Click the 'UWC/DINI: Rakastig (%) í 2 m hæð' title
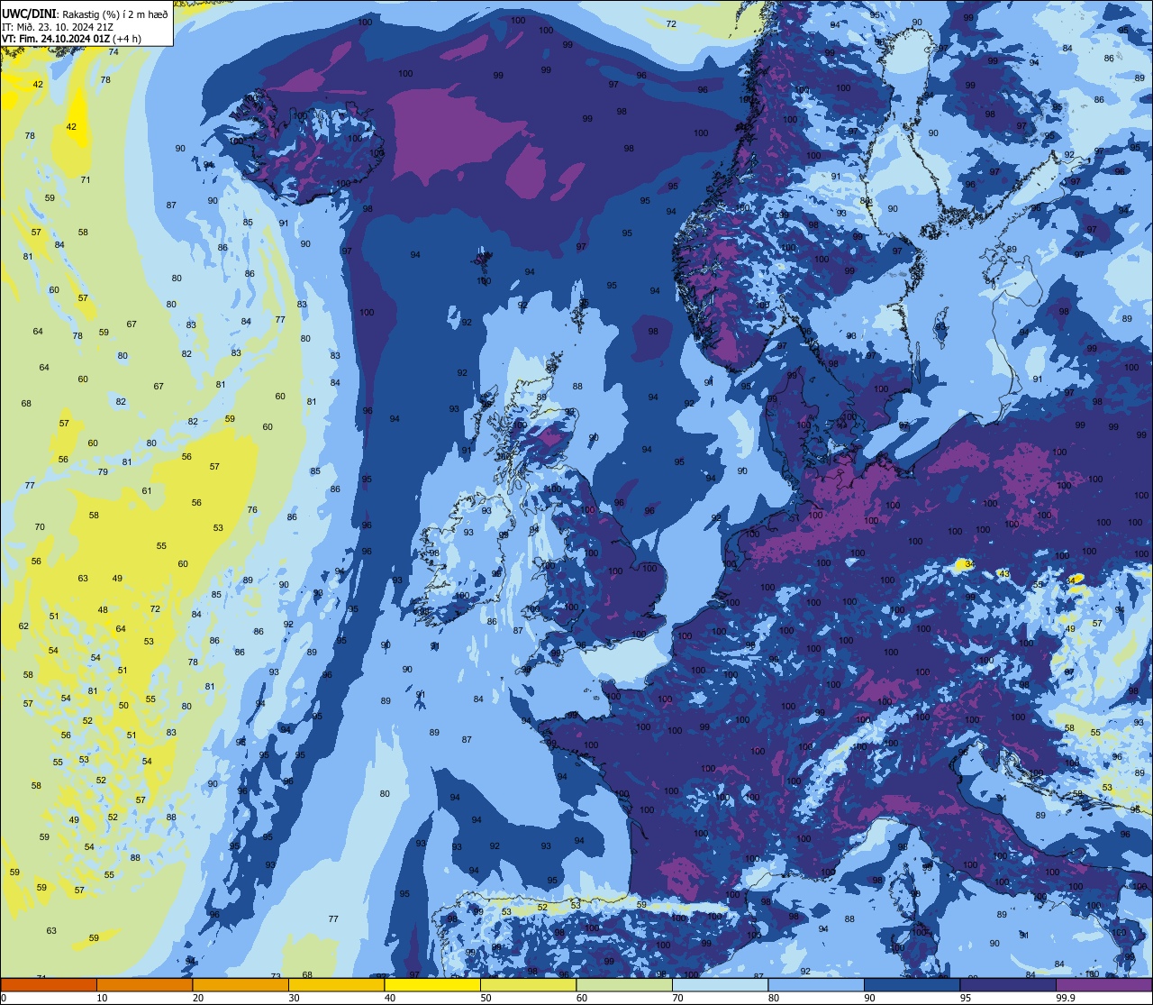The width and height of the screenshot is (1153, 1005). (x=85, y=14)
